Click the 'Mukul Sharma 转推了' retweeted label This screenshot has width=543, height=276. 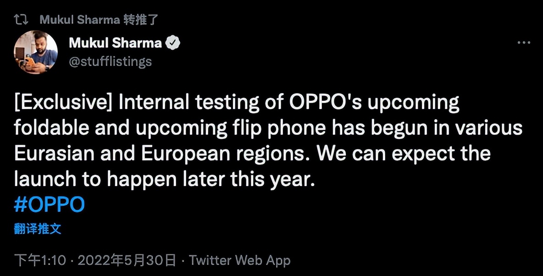99,20
